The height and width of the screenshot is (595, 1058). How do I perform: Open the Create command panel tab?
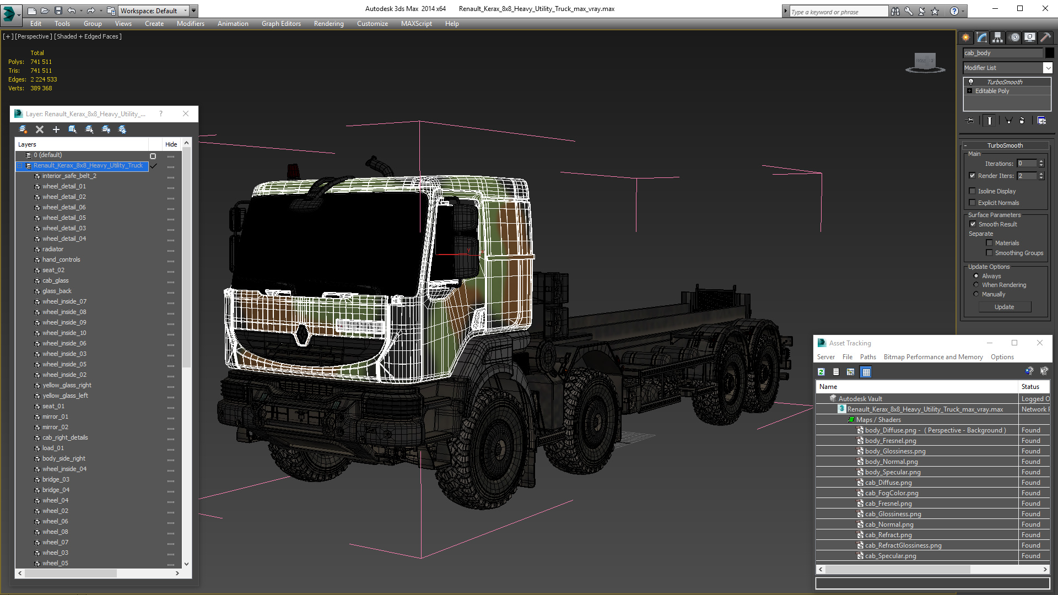pos(966,37)
